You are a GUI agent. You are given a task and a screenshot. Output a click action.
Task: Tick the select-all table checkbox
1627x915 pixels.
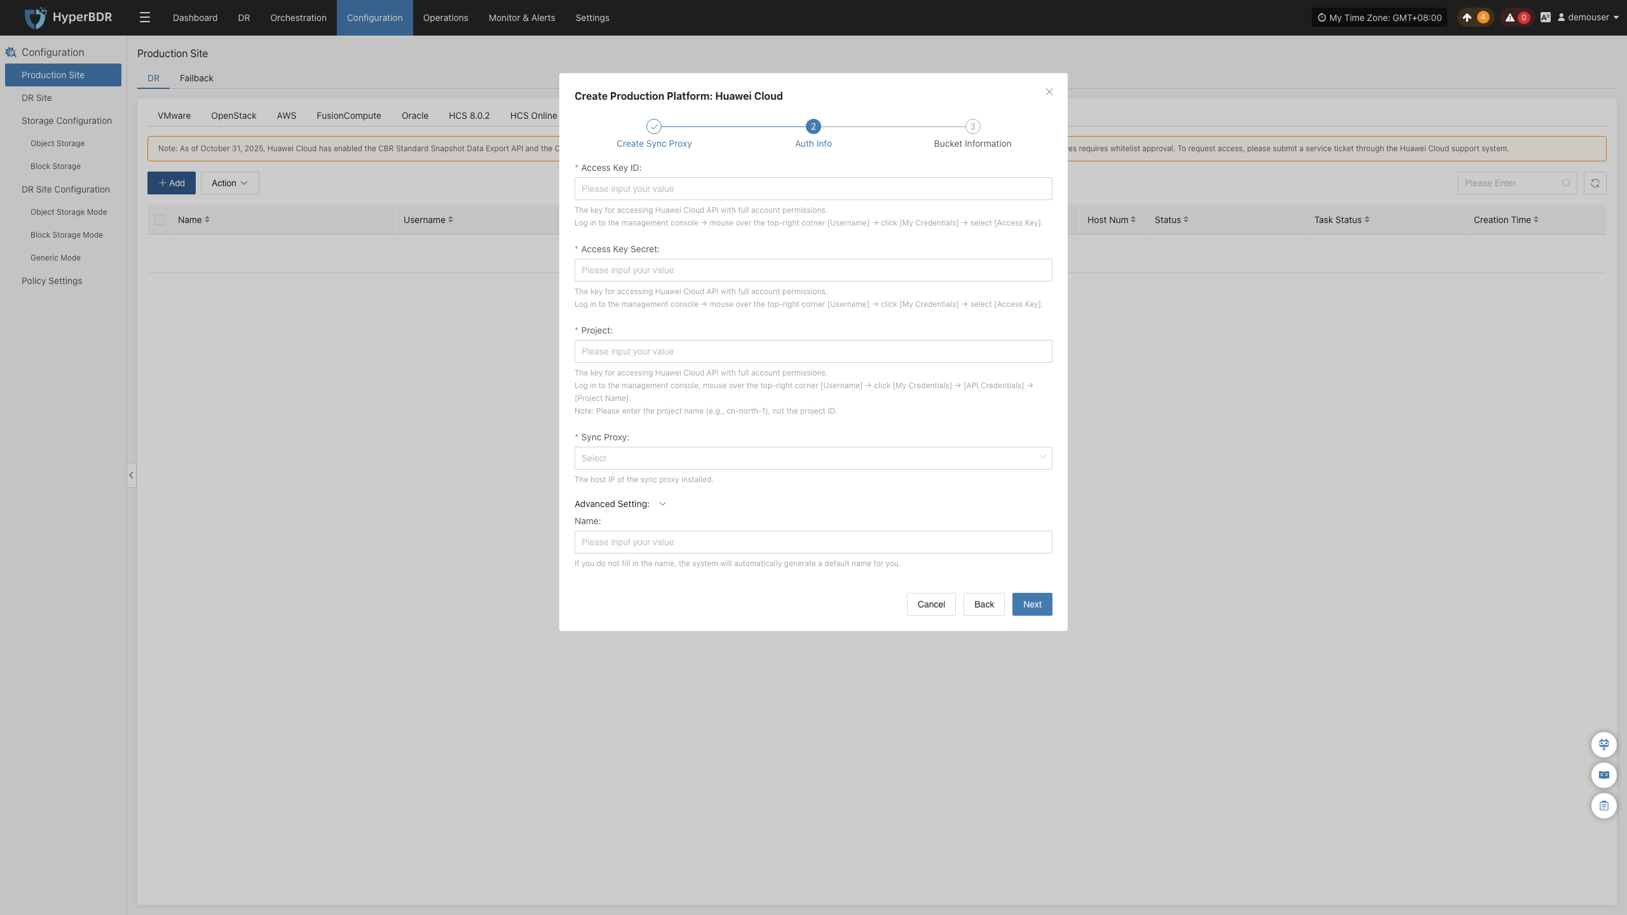pos(160,220)
